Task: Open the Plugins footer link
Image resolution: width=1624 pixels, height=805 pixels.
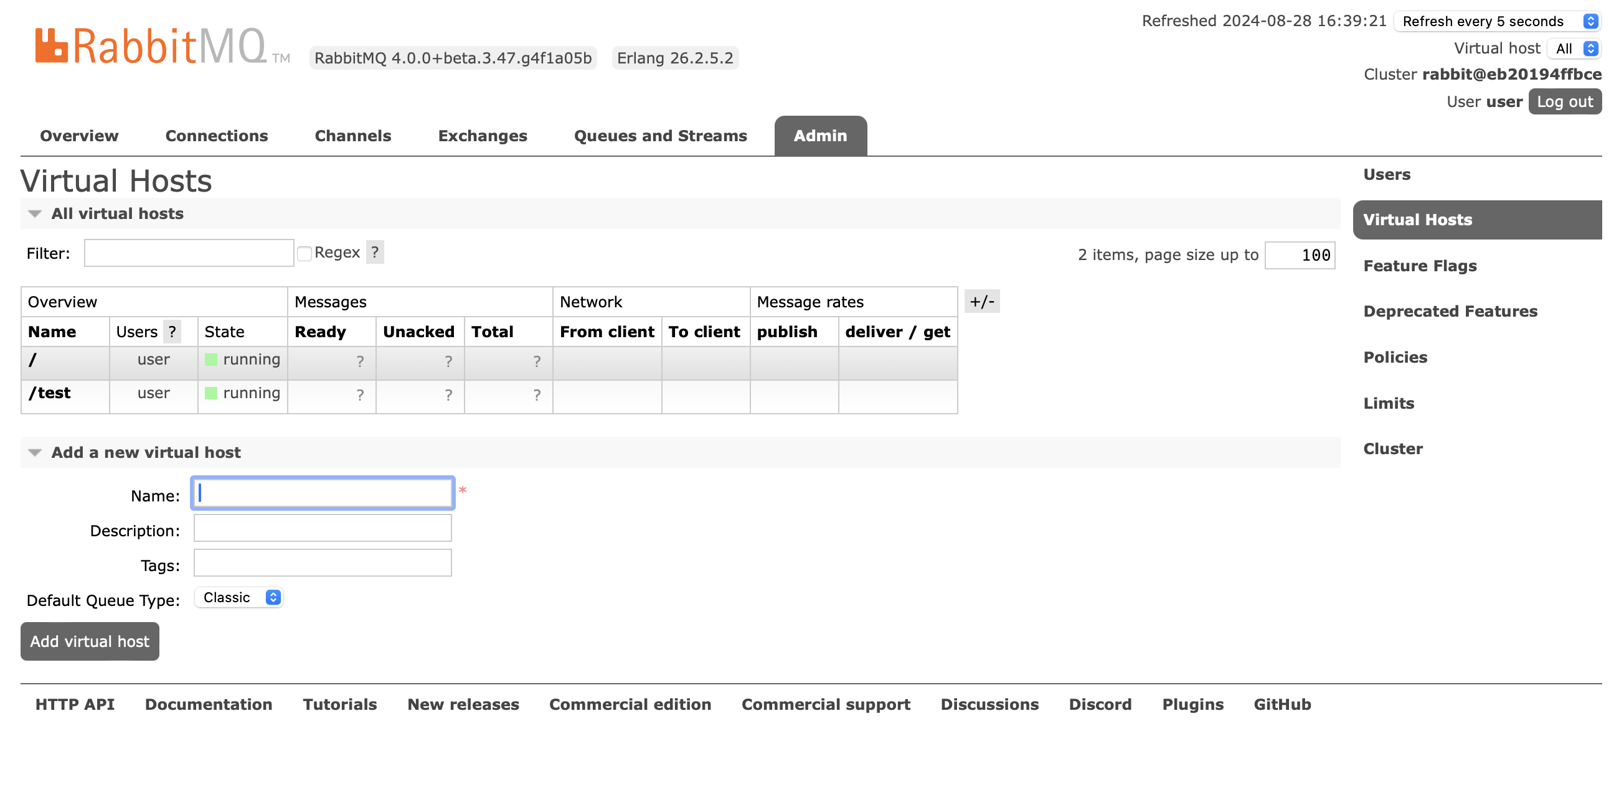Action: (1193, 704)
